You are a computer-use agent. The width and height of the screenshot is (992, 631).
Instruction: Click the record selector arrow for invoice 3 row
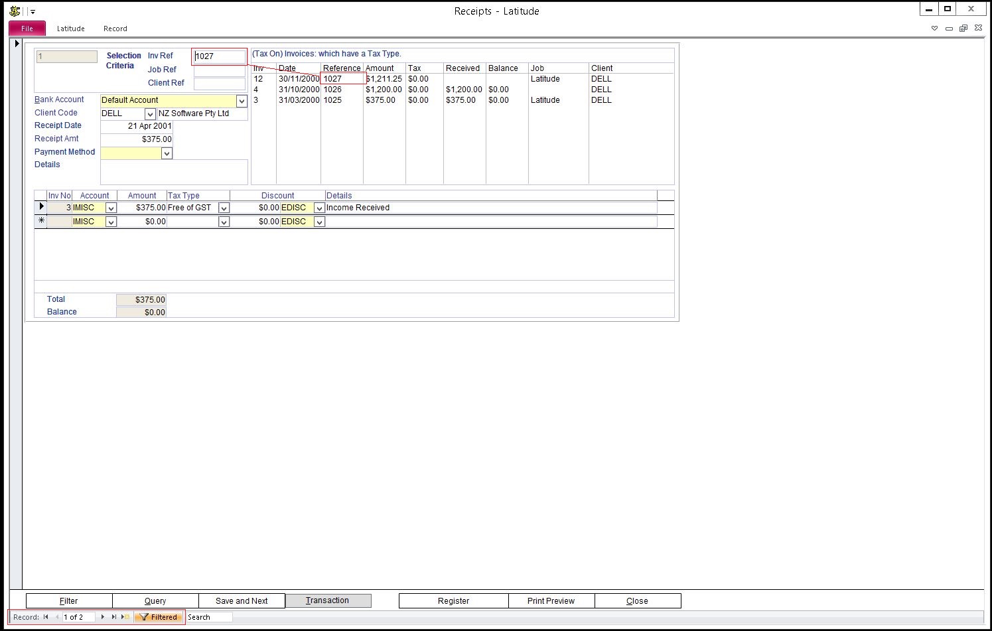click(41, 208)
